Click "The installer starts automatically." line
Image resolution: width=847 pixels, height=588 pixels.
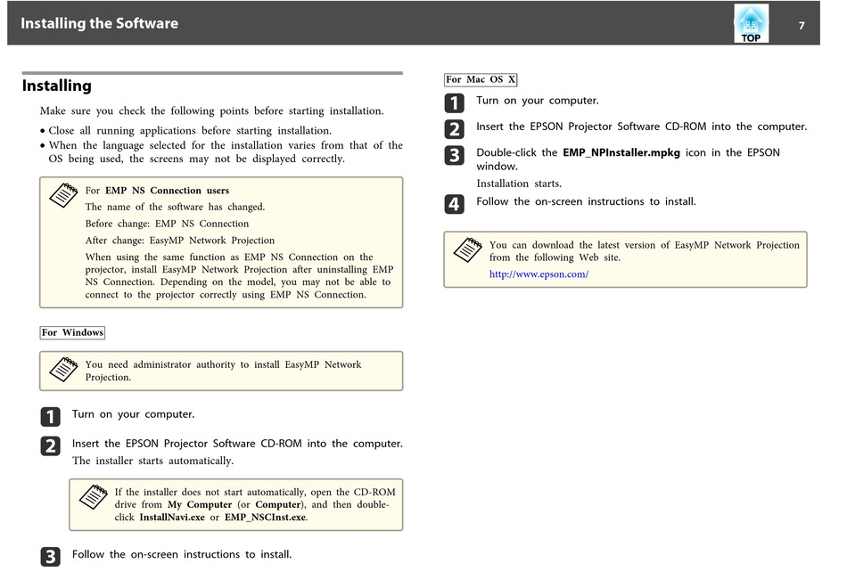point(152,461)
